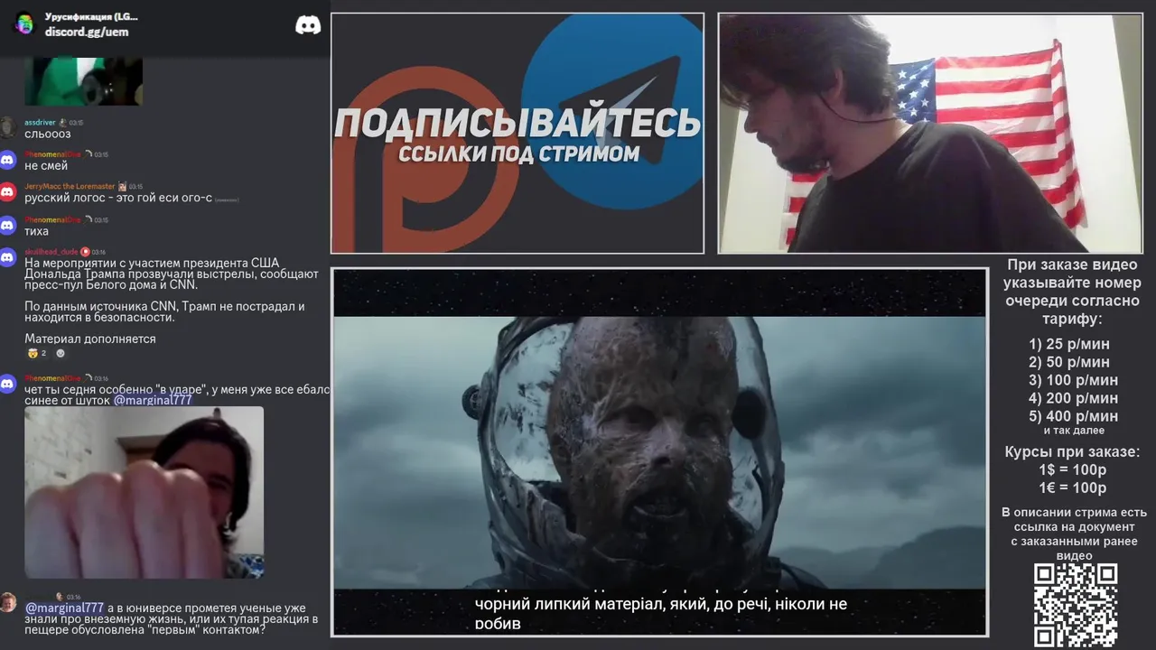Image resolution: width=1156 pixels, height=650 pixels.
Task: Open JerryMacc the Loremaster's username
Action: (70, 187)
